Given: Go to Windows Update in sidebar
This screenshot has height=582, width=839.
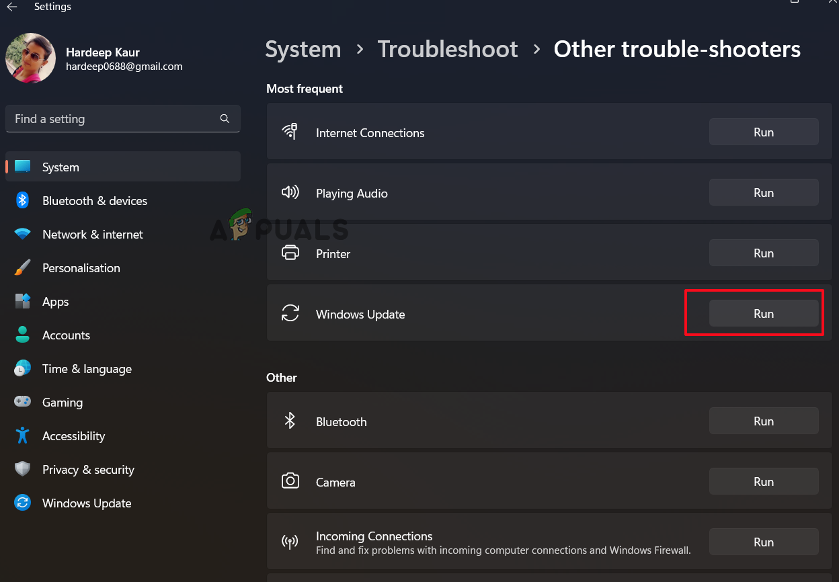Looking at the screenshot, I should (86, 503).
